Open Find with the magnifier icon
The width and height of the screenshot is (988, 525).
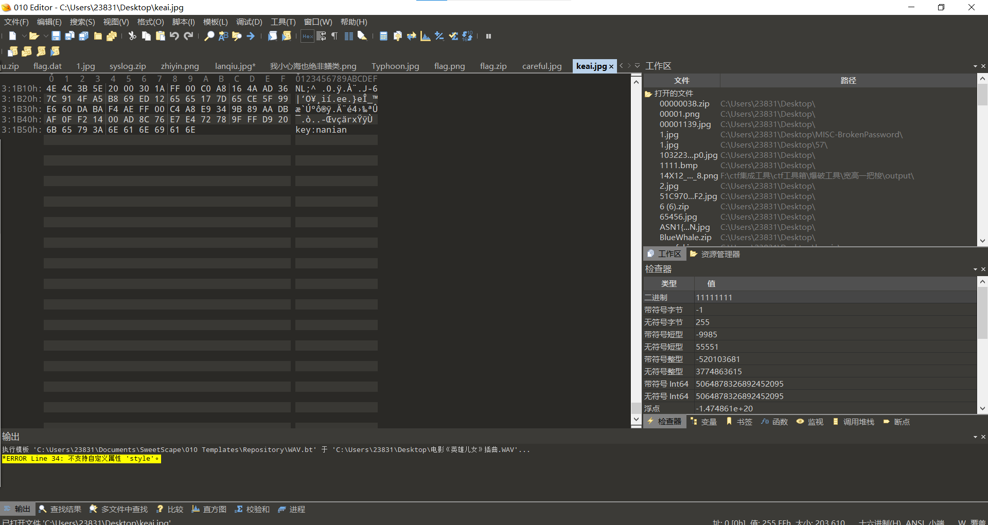point(209,36)
